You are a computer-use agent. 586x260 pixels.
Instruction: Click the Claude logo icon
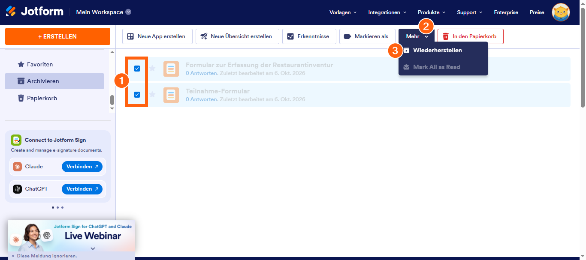(17, 167)
